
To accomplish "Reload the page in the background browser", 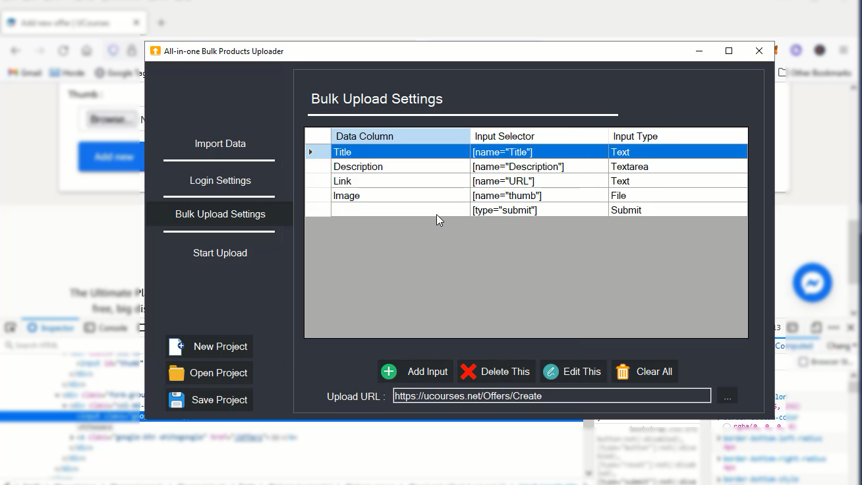I will [x=63, y=51].
